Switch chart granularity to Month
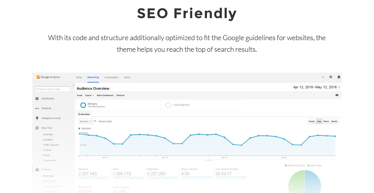 334,121
